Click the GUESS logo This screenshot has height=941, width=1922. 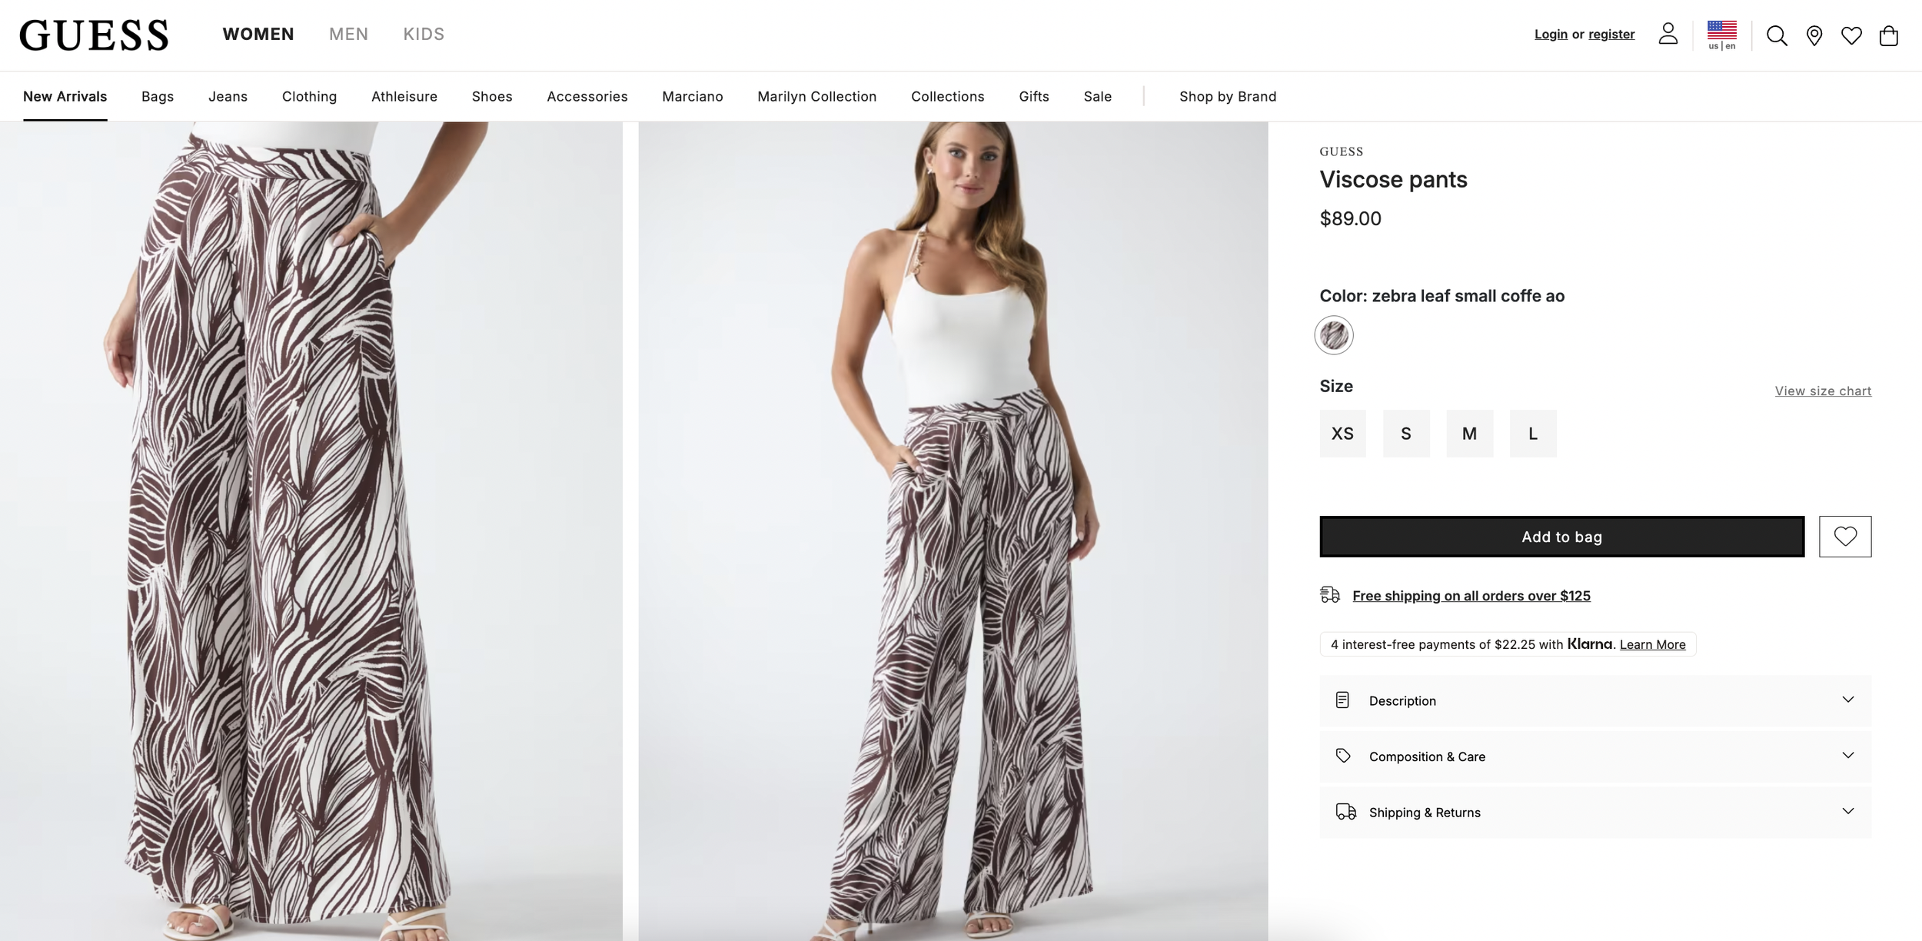click(x=94, y=35)
